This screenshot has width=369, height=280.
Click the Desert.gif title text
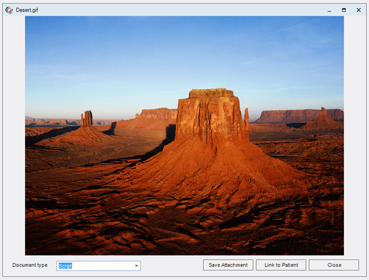(x=27, y=10)
